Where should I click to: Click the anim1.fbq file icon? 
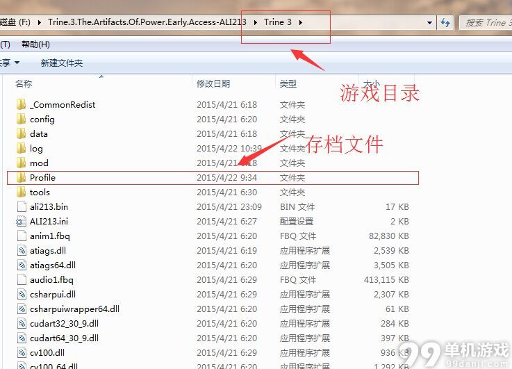point(22,236)
